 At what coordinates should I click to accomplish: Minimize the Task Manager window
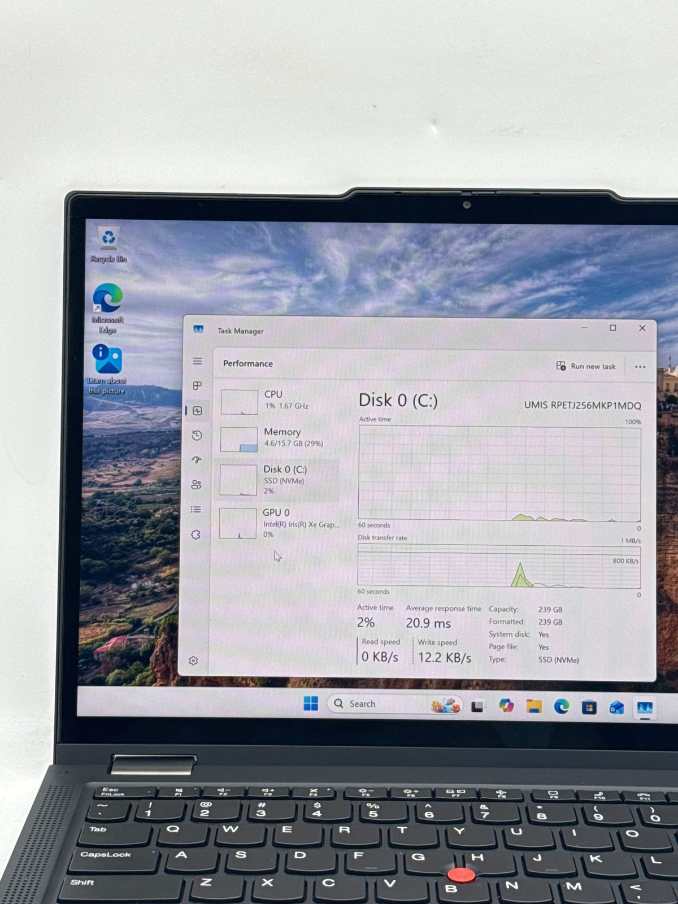point(584,328)
